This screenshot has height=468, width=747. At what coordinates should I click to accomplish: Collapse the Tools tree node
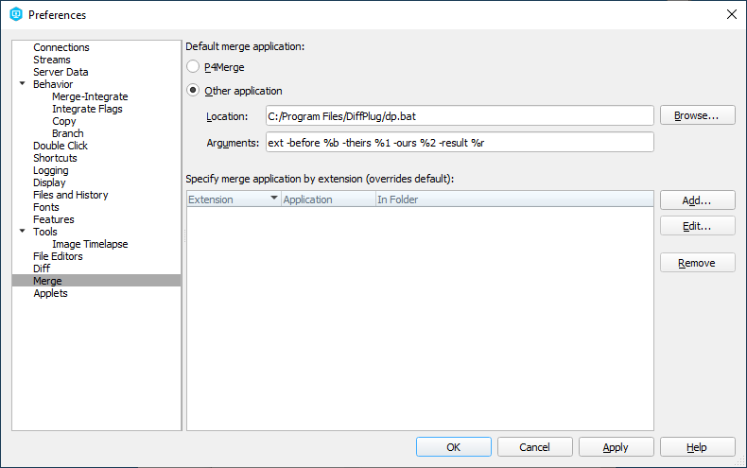(22, 232)
